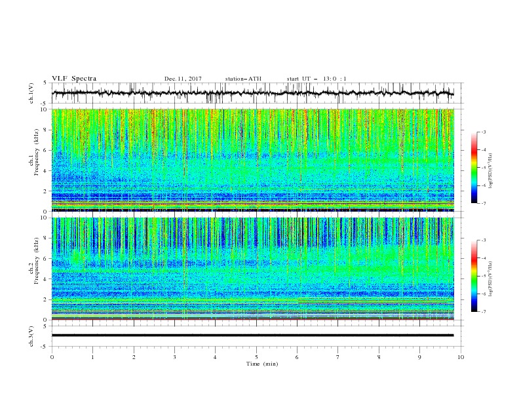The width and height of the screenshot is (519, 401).
Task: Click the time axis tick "7"
Action: (338, 357)
